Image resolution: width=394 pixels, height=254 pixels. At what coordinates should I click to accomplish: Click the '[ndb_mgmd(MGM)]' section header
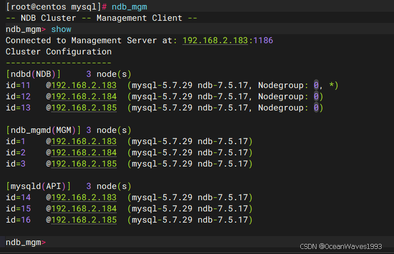[x=43, y=130]
